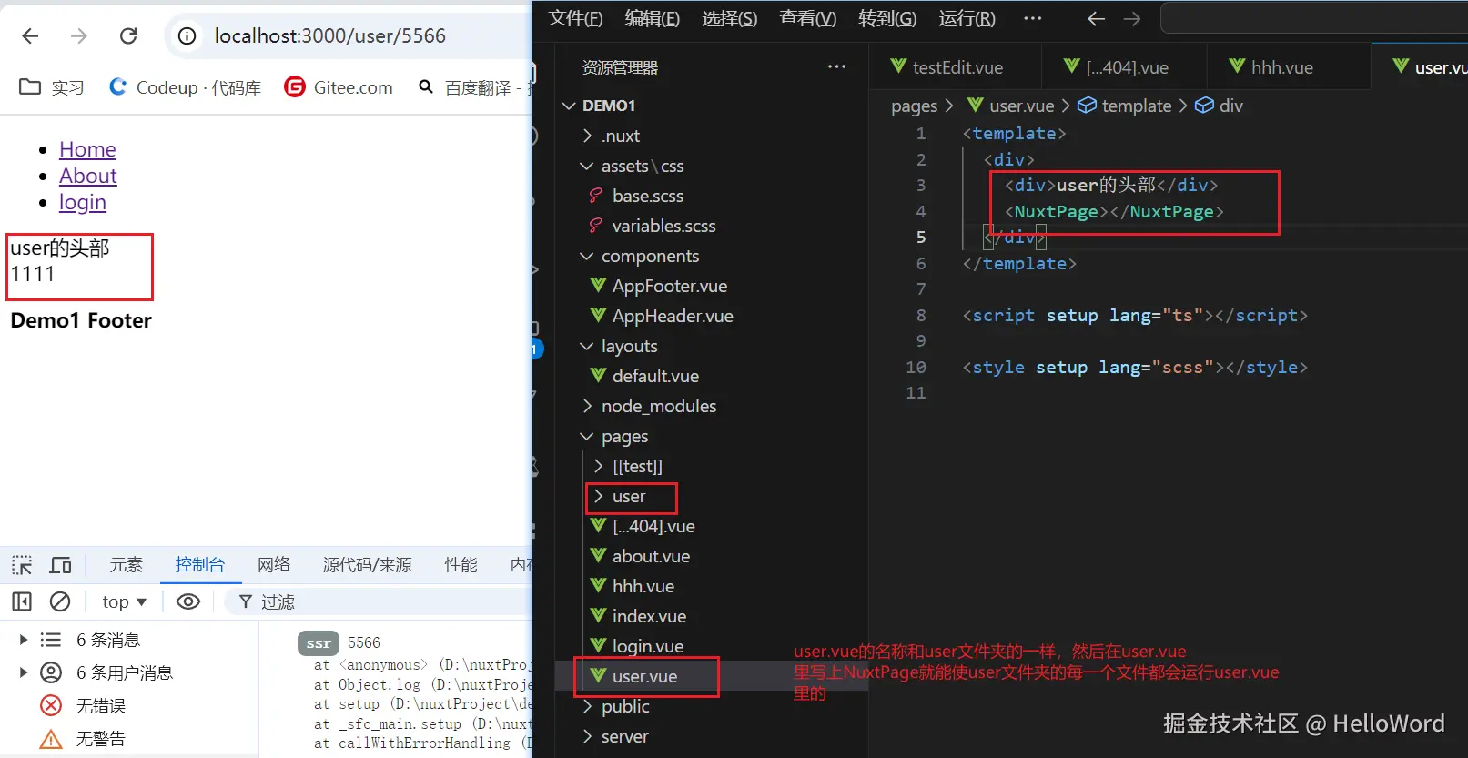Open the 运行(R) menu

tap(967, 18)
